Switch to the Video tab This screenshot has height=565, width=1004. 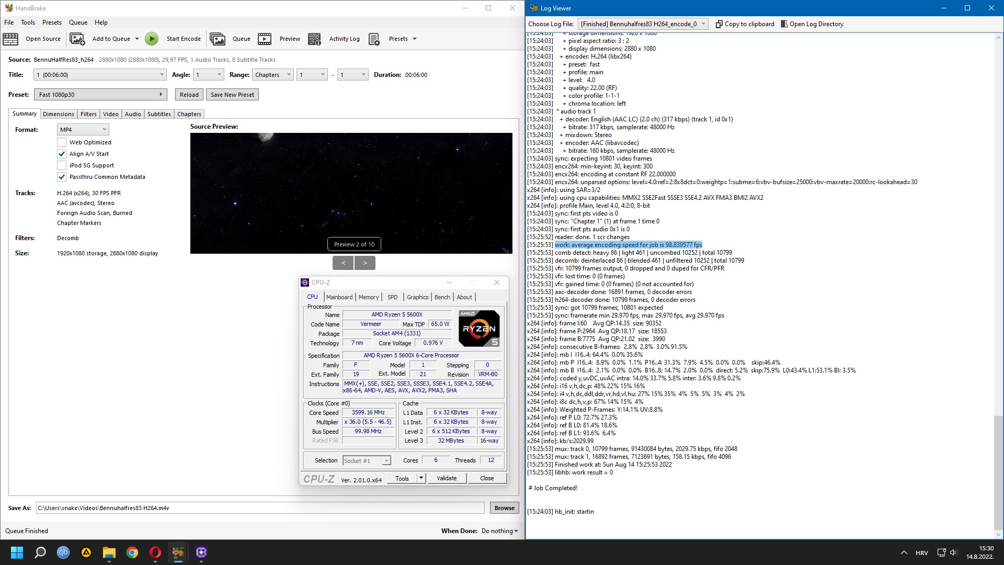pyautogui.click(x=110, y=114)
